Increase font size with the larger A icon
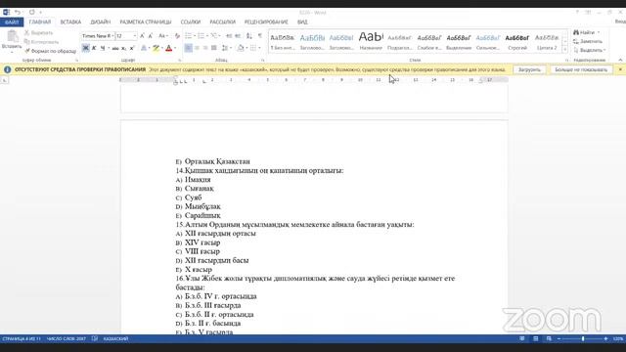The image size is (626, 352). point(142,36)
